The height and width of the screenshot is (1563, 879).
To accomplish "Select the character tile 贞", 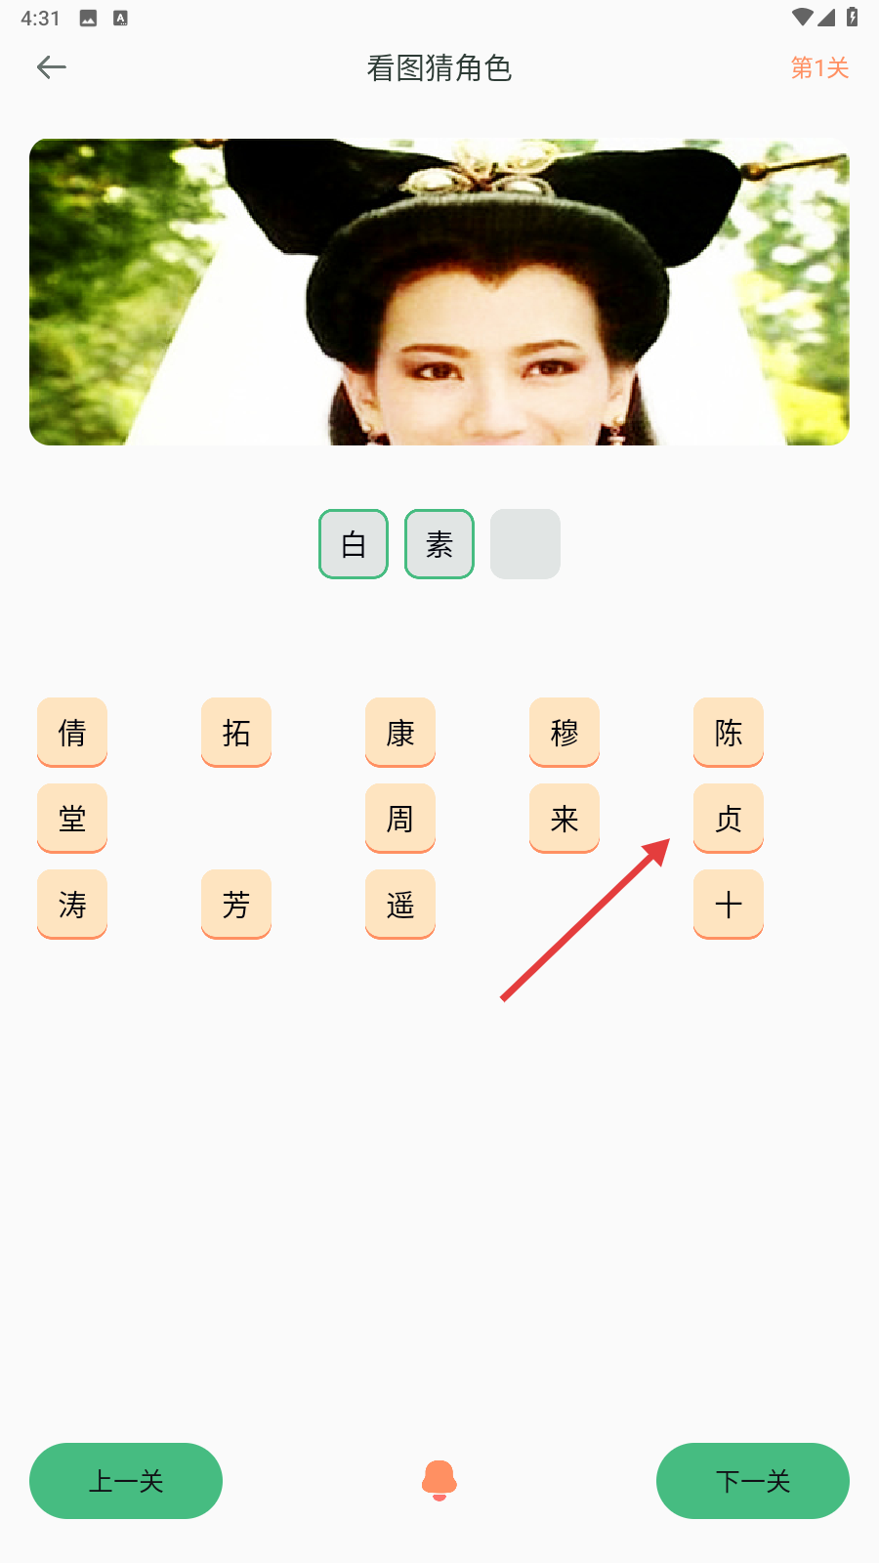I will coord(729,819).
